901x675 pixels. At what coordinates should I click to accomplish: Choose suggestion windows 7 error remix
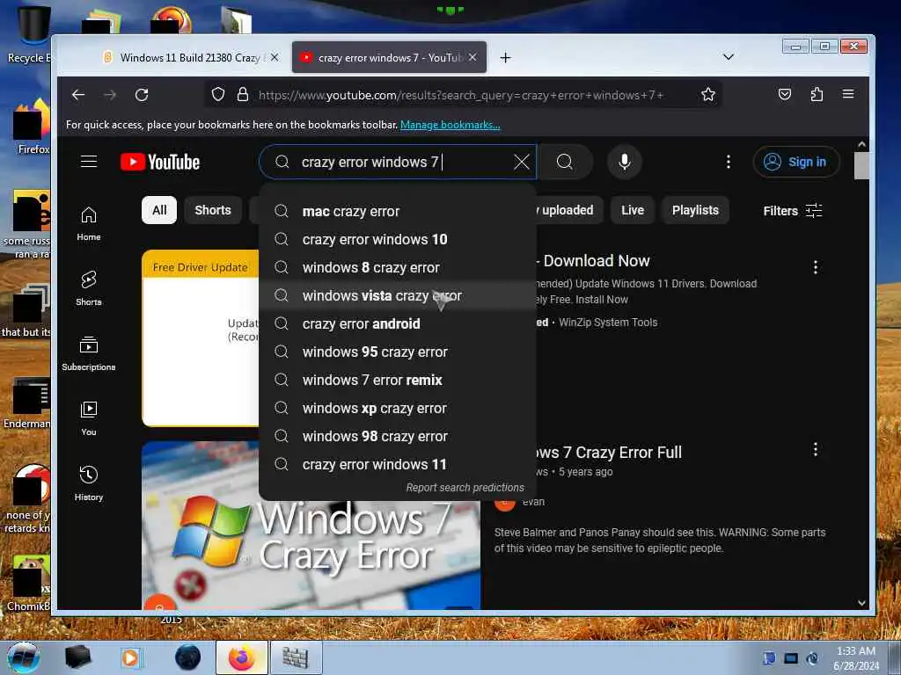pos(398,380)
